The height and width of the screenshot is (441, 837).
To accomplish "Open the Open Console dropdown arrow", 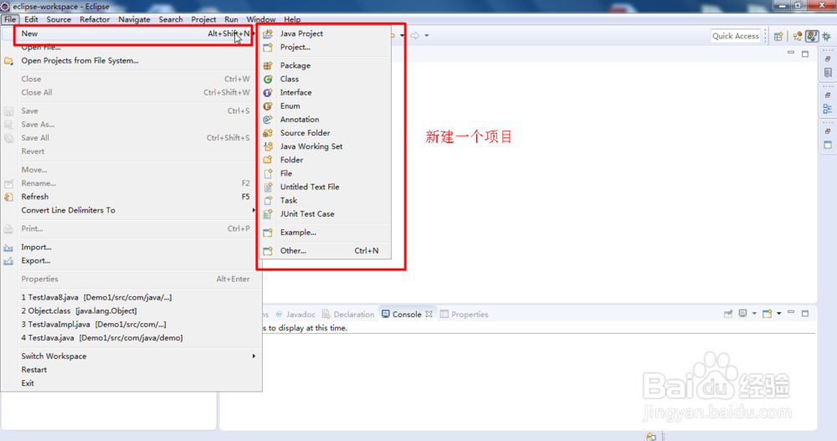I will coord(778,314).
